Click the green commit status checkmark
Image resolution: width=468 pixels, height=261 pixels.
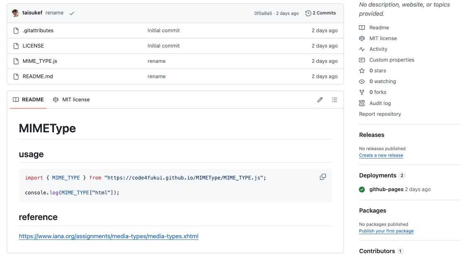pyautogui.click(x=72, y=13)
